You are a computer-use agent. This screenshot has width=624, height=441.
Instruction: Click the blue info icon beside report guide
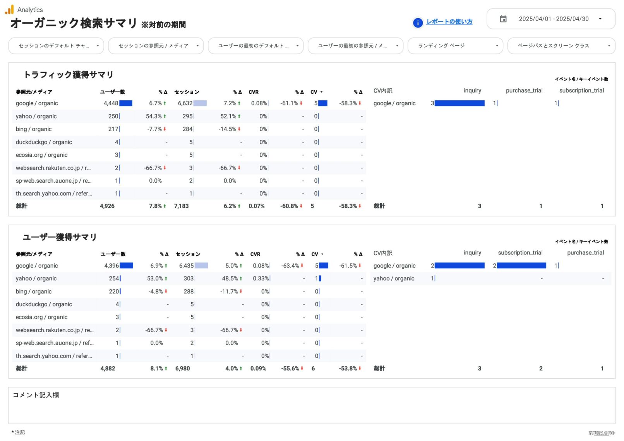(418, 23)
